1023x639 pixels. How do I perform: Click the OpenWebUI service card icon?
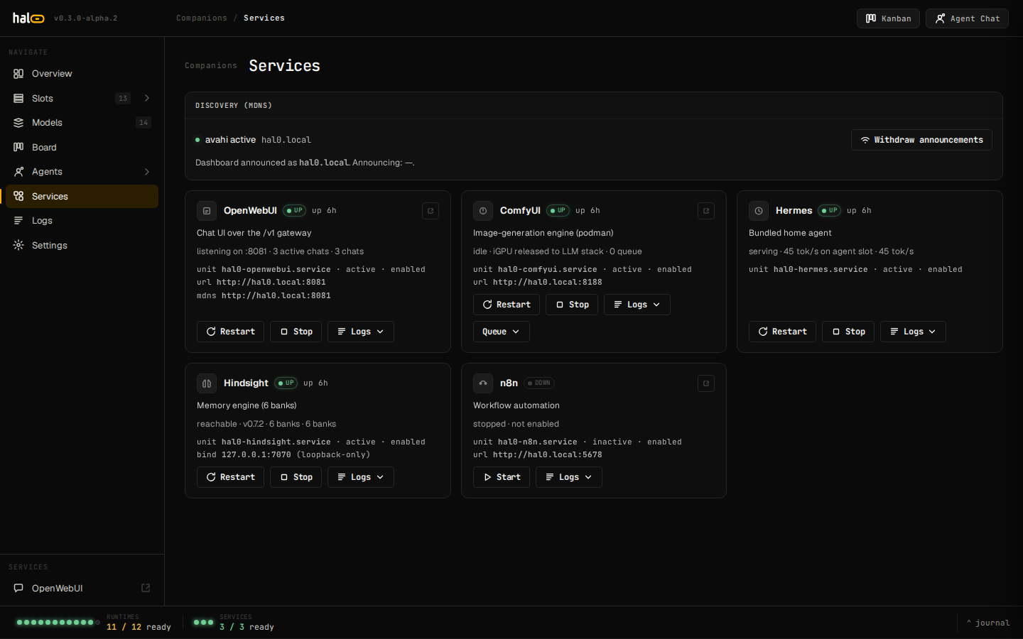(x=207, y=211)
